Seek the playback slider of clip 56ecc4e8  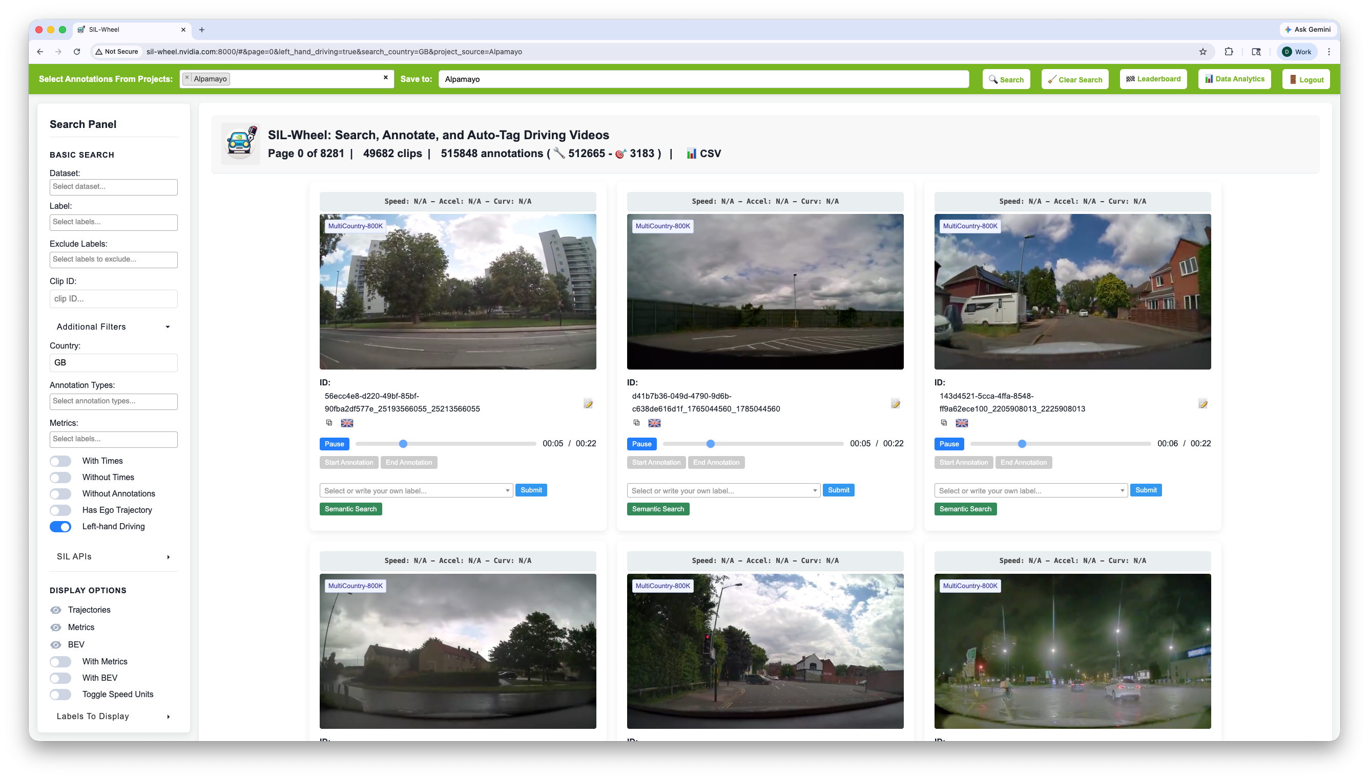[x=445, y=444]
